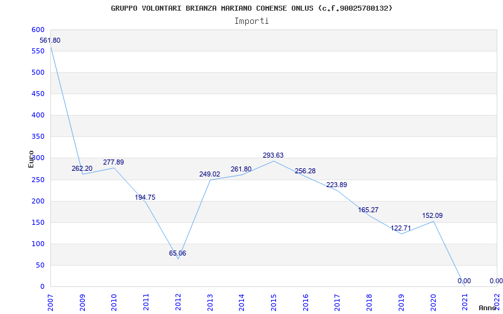This screenshot has width=503, height=314.
Task: Click x-axis year 2009
Action: click(83, 303)
